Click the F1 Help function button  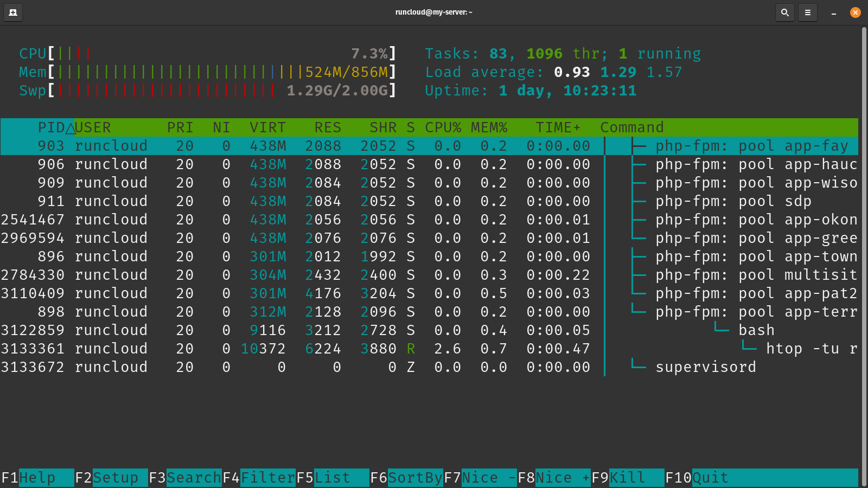click(x=37, y=478)
